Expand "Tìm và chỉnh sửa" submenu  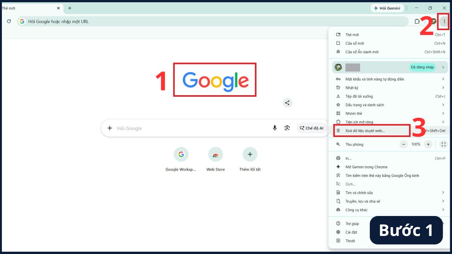coord(390,193)
